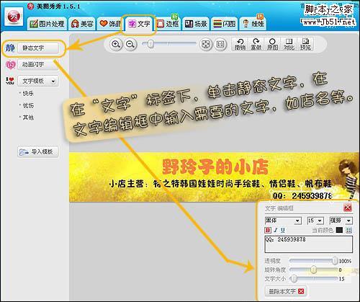Select the 其他 template category

tap(28, 117)
